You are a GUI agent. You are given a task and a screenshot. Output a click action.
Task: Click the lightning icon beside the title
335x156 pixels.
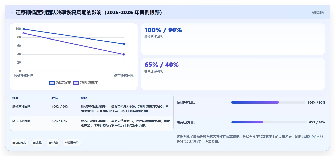coord(12,12)
